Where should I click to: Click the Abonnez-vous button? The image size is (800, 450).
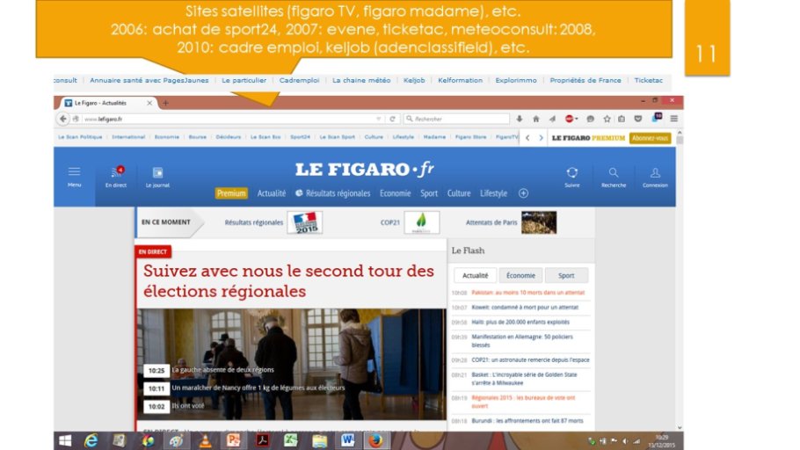click(650, 138)
